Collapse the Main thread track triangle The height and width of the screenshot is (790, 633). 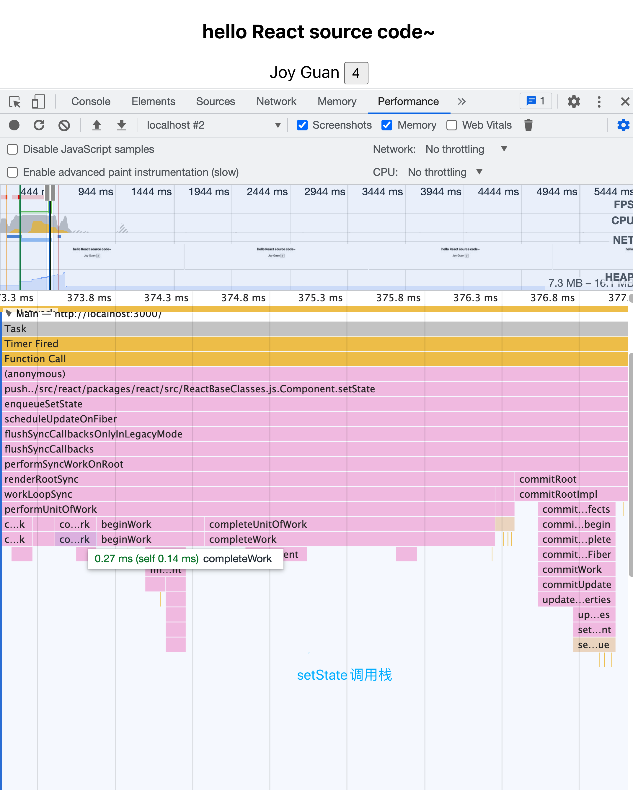click(x=9, y=314)
